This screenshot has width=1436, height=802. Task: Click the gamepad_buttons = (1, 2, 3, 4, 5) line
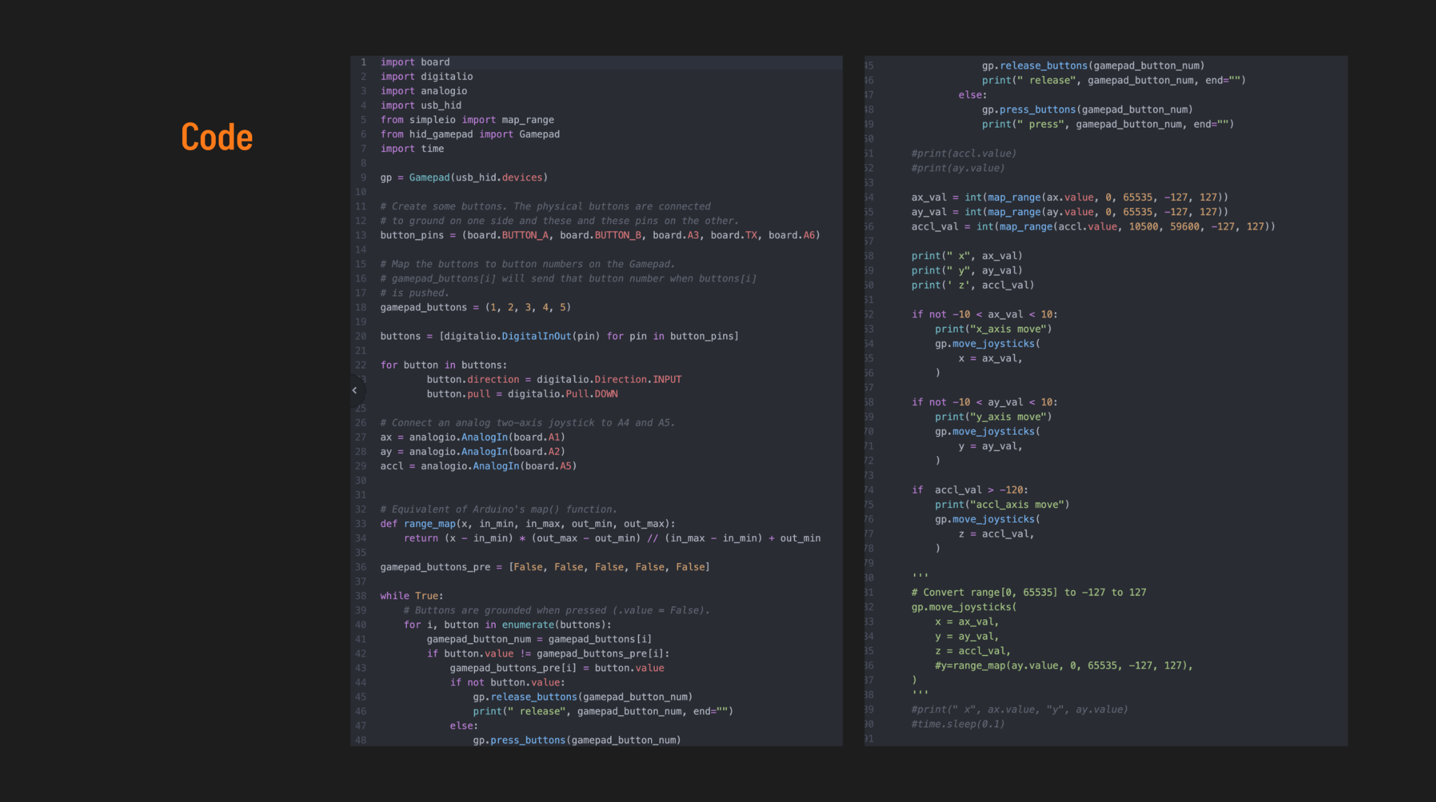(x=475, y=307)
